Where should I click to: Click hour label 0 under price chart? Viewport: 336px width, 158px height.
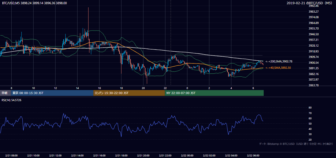187,88
